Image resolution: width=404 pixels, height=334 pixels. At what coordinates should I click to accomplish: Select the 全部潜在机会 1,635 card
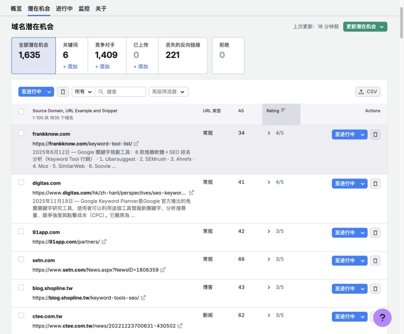pyautogui.click(x=34, y=55)
